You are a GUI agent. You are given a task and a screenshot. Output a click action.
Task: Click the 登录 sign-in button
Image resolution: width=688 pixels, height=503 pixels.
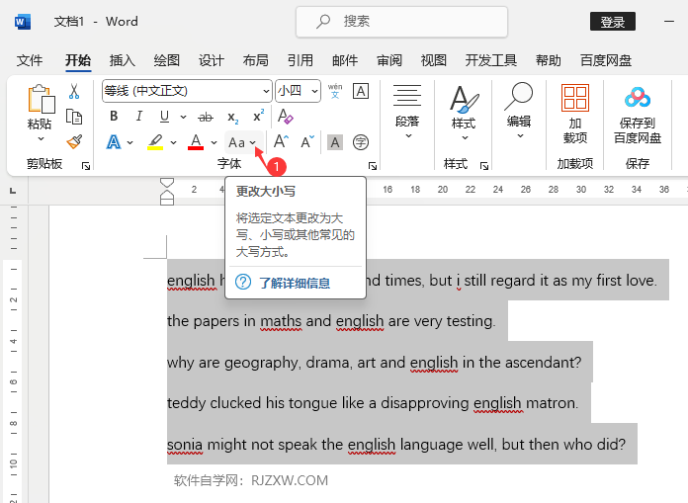coord(613,22)
